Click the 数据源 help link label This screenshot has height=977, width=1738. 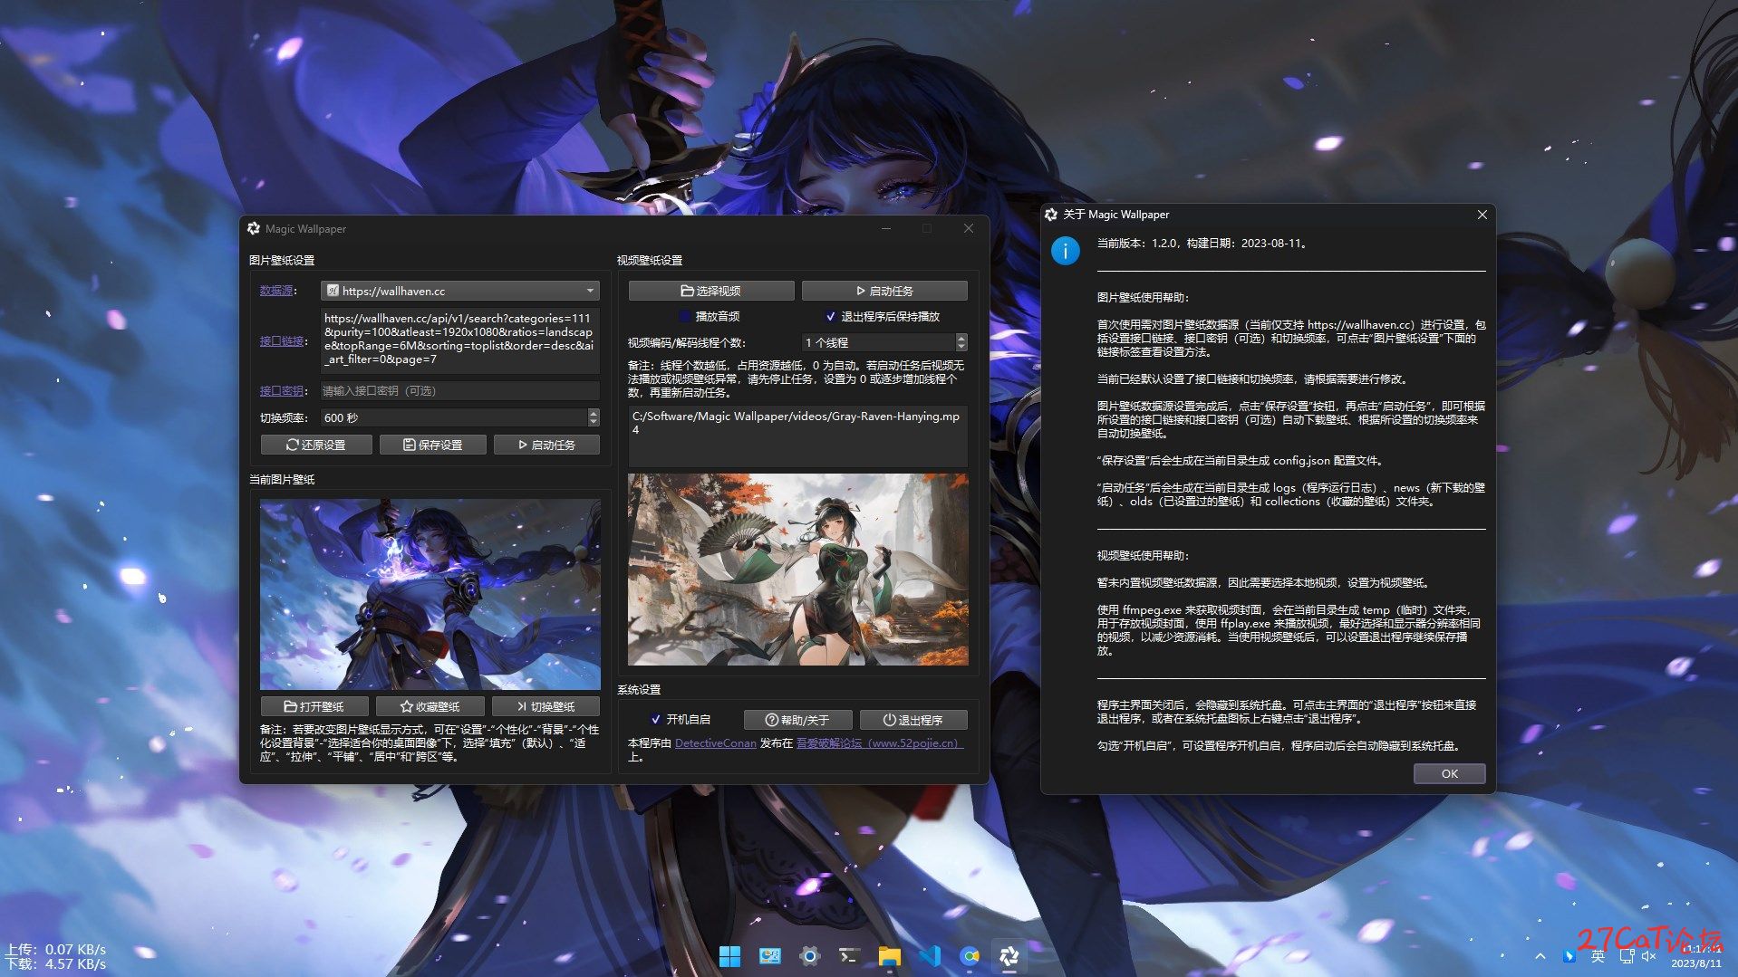click(x=276, y=291)
